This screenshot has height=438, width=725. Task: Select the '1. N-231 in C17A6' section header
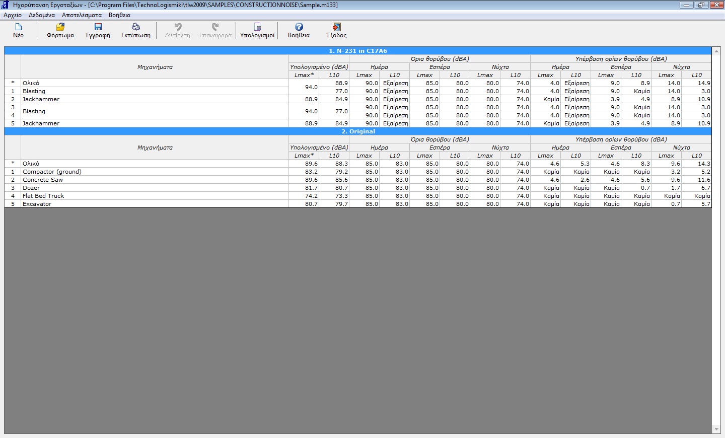pos(357,51)
